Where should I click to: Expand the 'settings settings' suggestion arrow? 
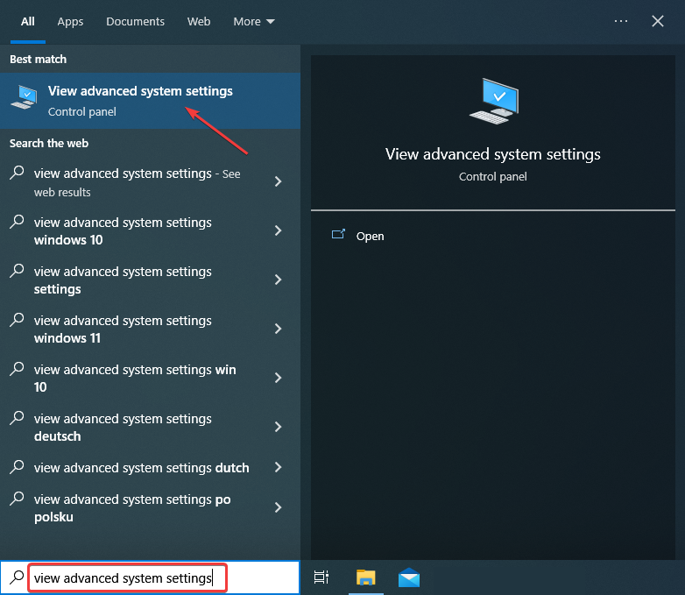point(278,280)
